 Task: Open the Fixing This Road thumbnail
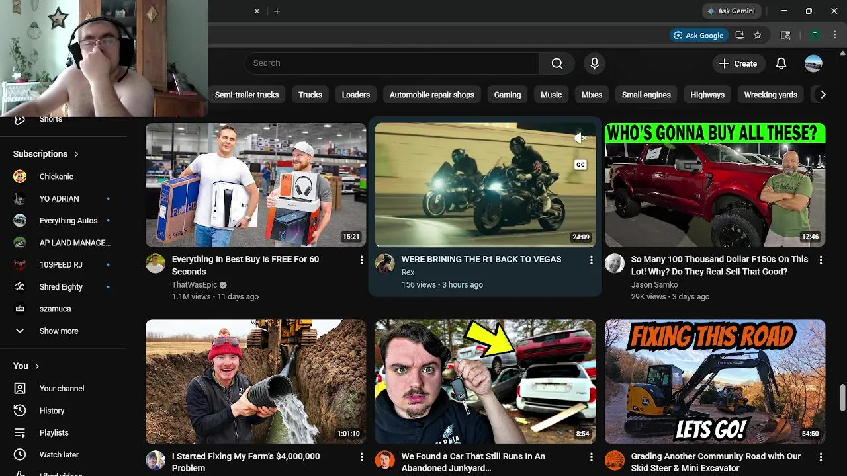coord(715,381)
